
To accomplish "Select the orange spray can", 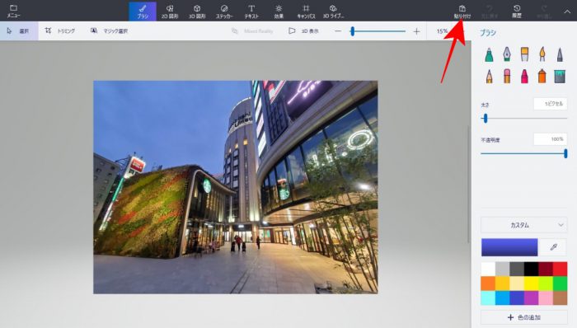I will coord(542,76).
